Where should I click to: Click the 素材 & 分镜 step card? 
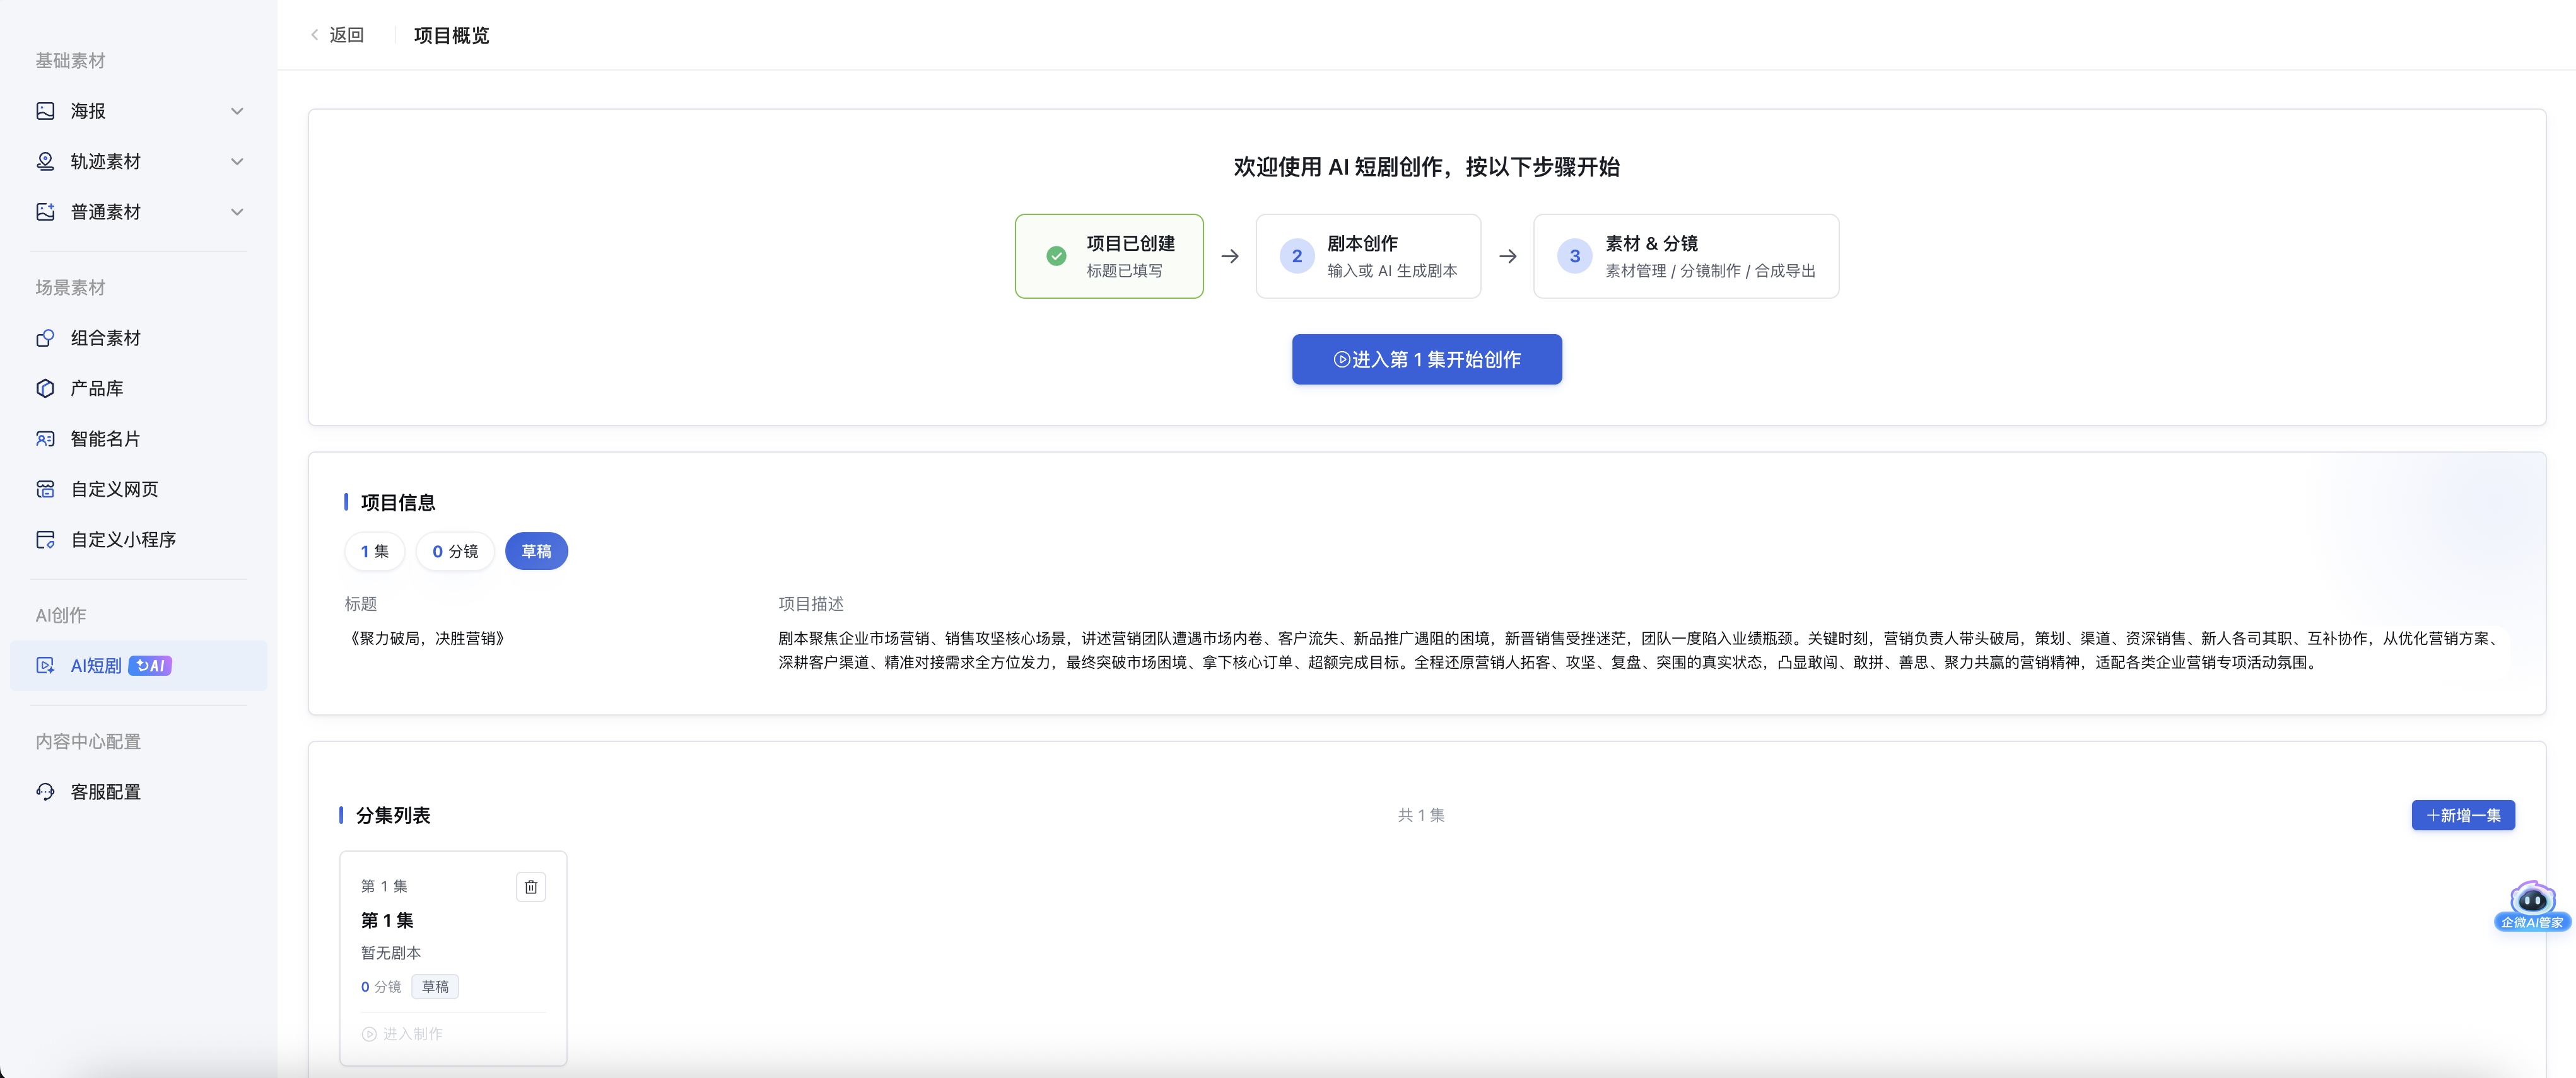(x=1686, y=257)
